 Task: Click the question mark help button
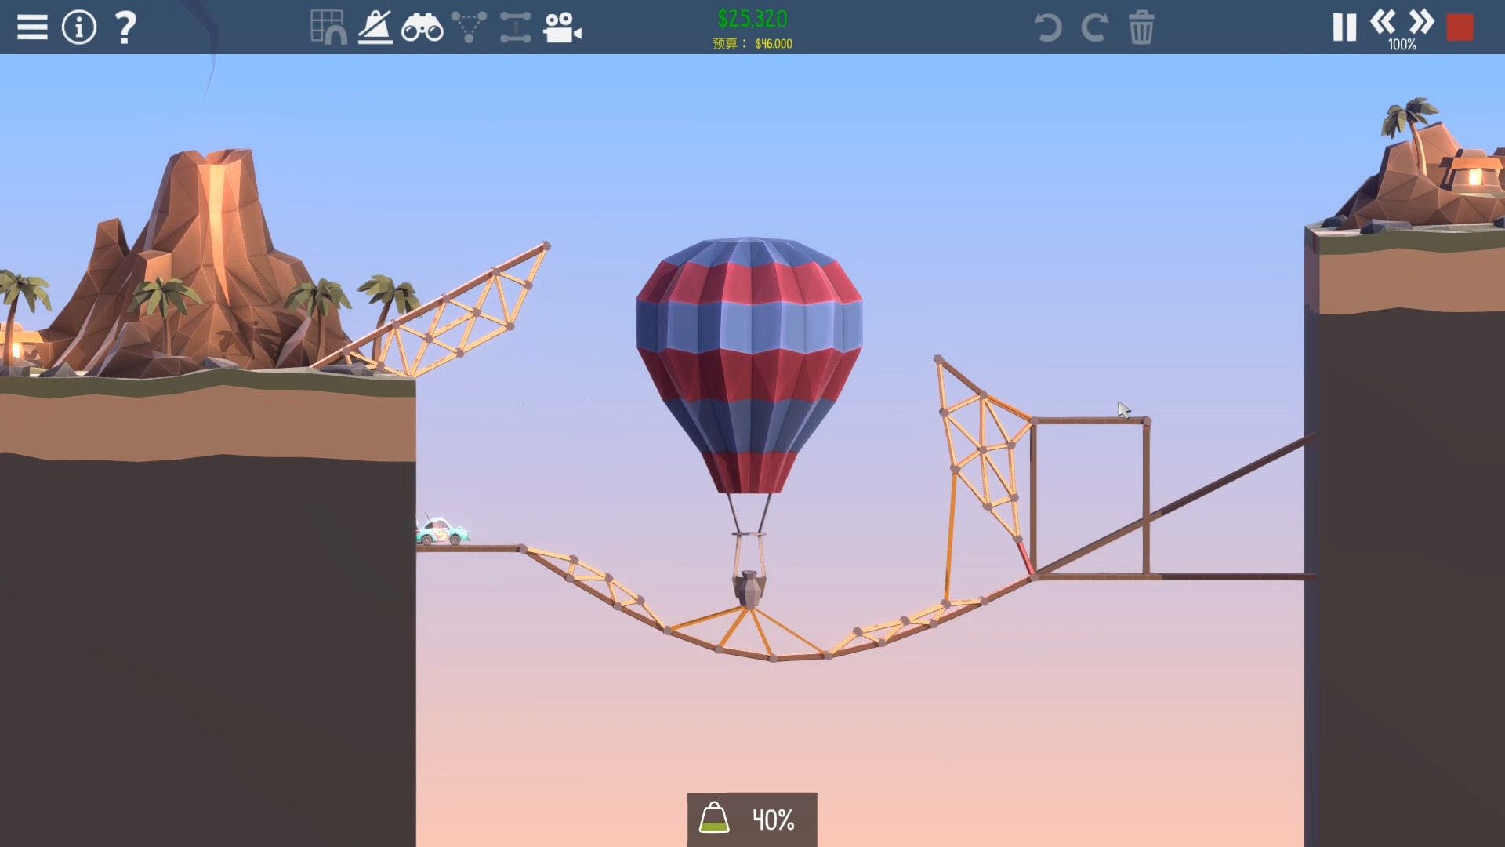click(123, 27)
